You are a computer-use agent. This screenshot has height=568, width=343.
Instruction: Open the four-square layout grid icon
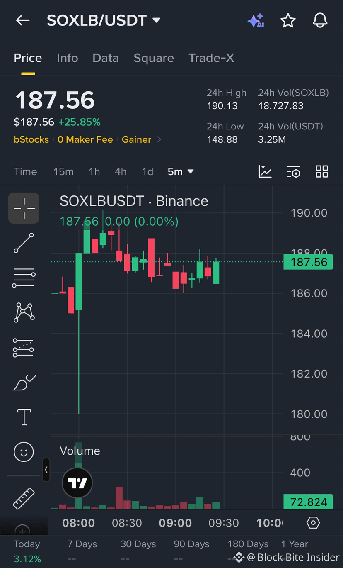pyautogui.click(x=322, y=171)
